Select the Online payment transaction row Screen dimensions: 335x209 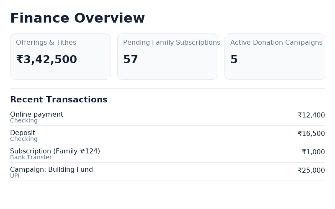167,117
